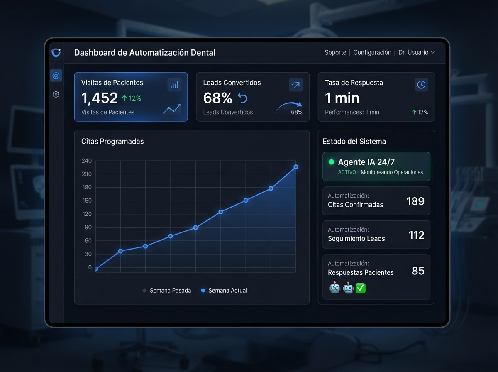The height and width of the screenshot is (372, 498).
Task: Click the last chart data point near 230
Action: 296,167
